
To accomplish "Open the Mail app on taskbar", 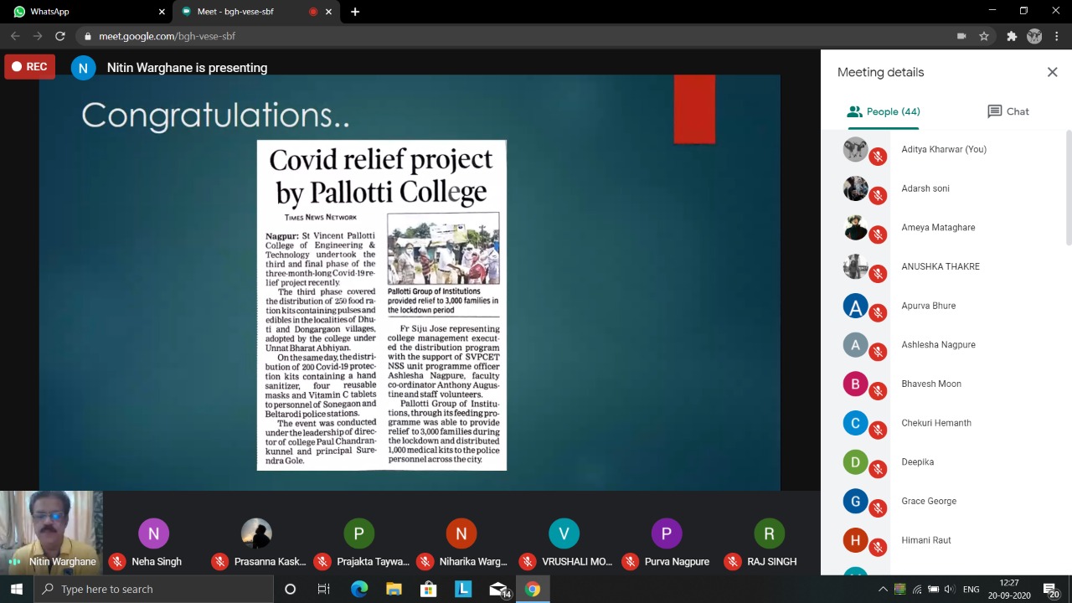I will [498, 589].
